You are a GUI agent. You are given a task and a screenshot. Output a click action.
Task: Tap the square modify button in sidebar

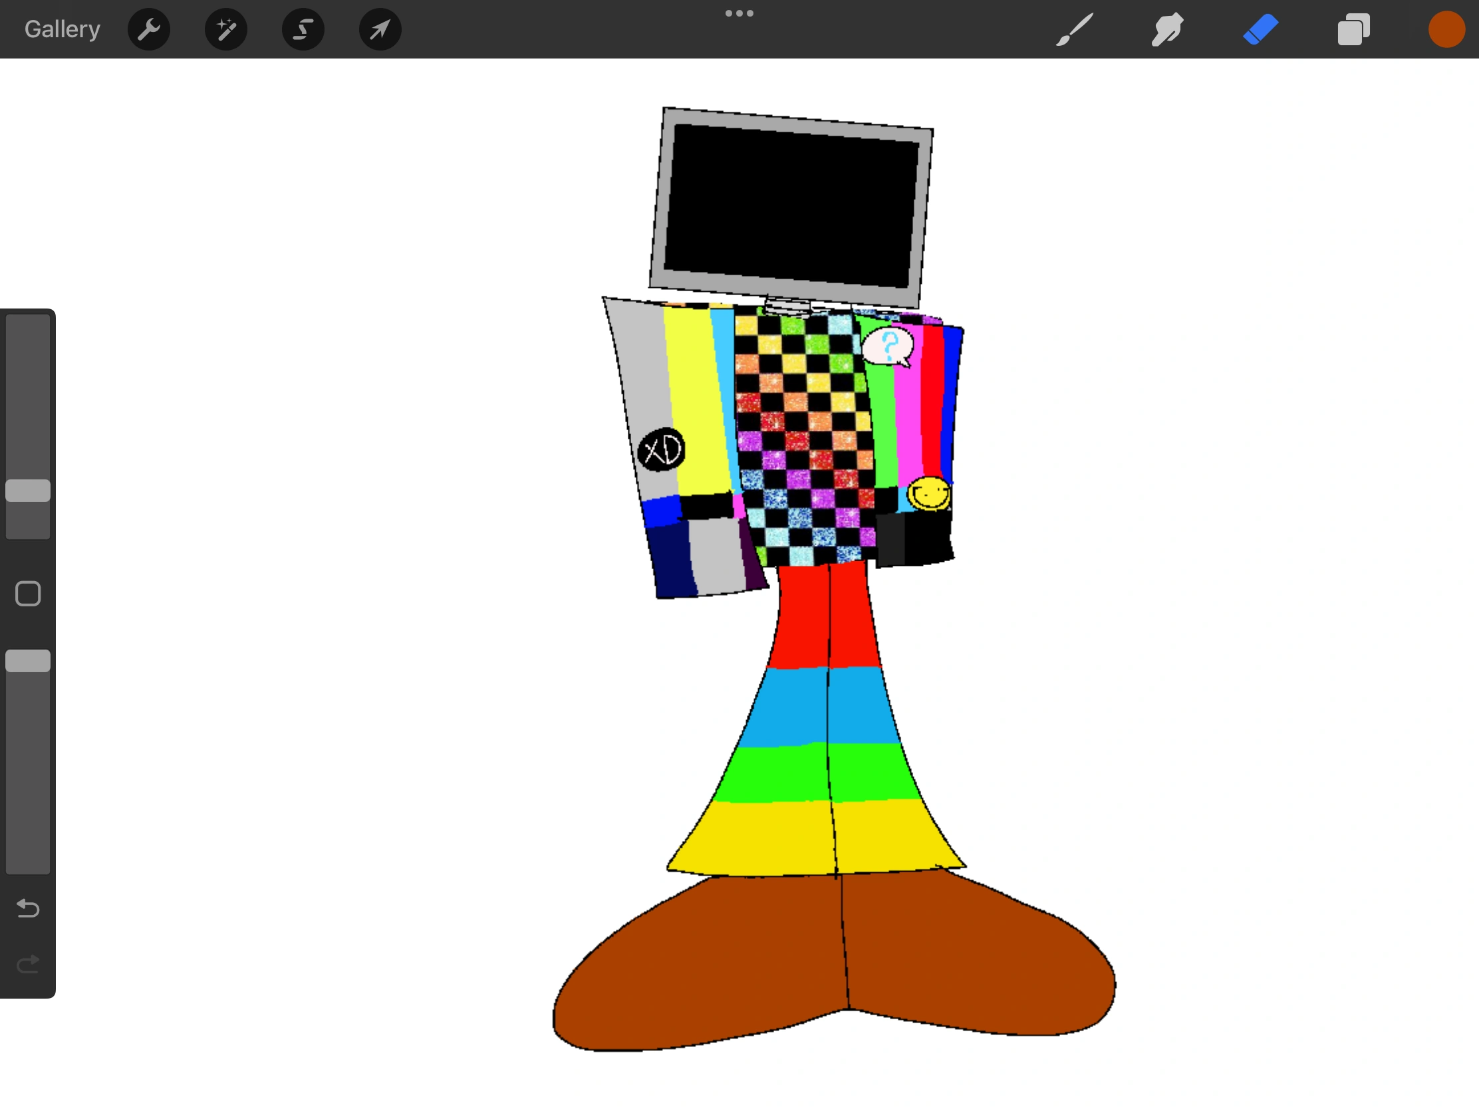pyautogui.click(x=28, y=594)
